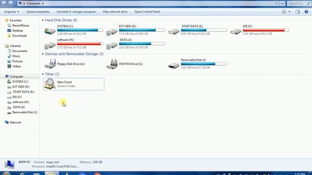312x175 pixels.
Task: Select the DVD RW Drive (G:) icon
Action: pos(112,64)
